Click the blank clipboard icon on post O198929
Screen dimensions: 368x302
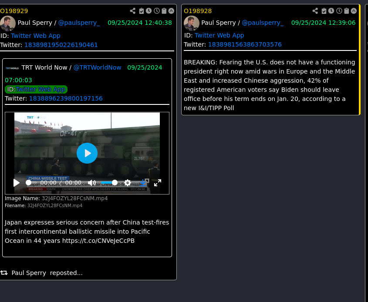tap(164, 11)
